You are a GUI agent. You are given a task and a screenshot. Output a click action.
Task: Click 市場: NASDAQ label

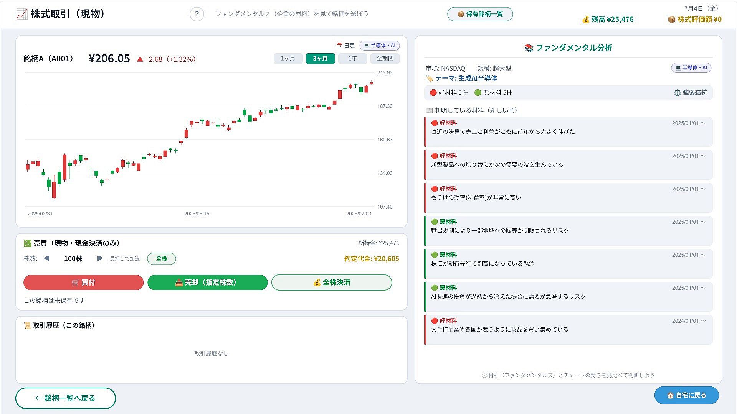(445, 68)
